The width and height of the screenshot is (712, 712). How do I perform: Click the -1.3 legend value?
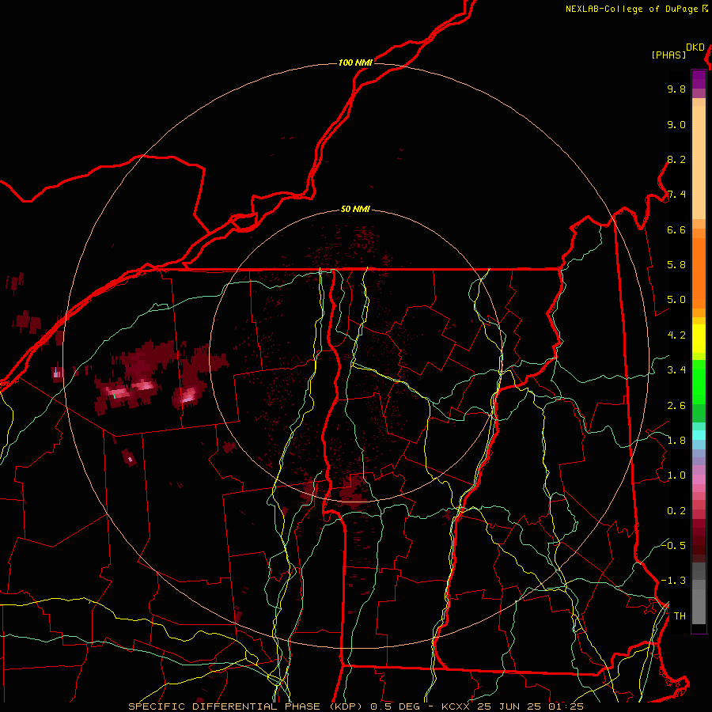673,581
